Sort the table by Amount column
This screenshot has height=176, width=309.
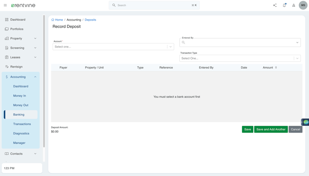(x=276, y=67)
